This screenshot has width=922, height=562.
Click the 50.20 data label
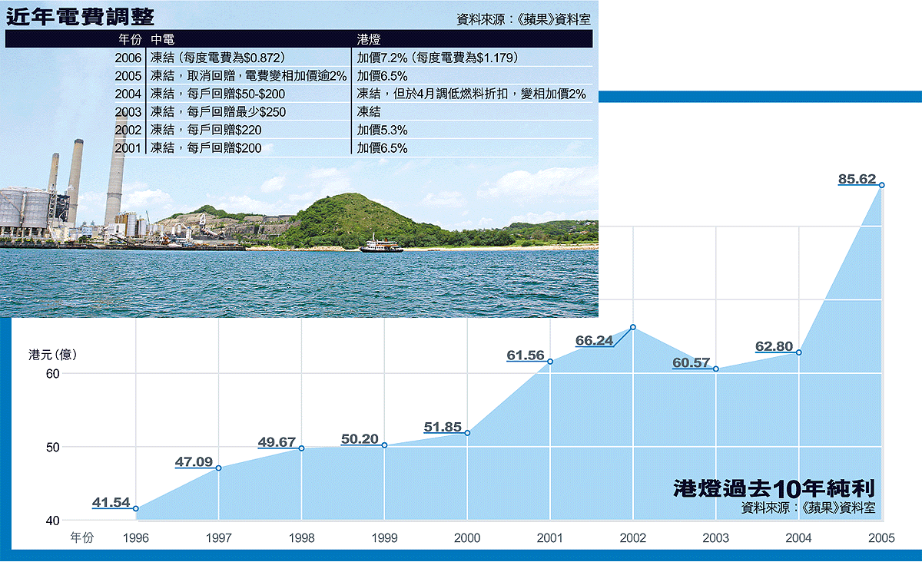click(360, 439)
